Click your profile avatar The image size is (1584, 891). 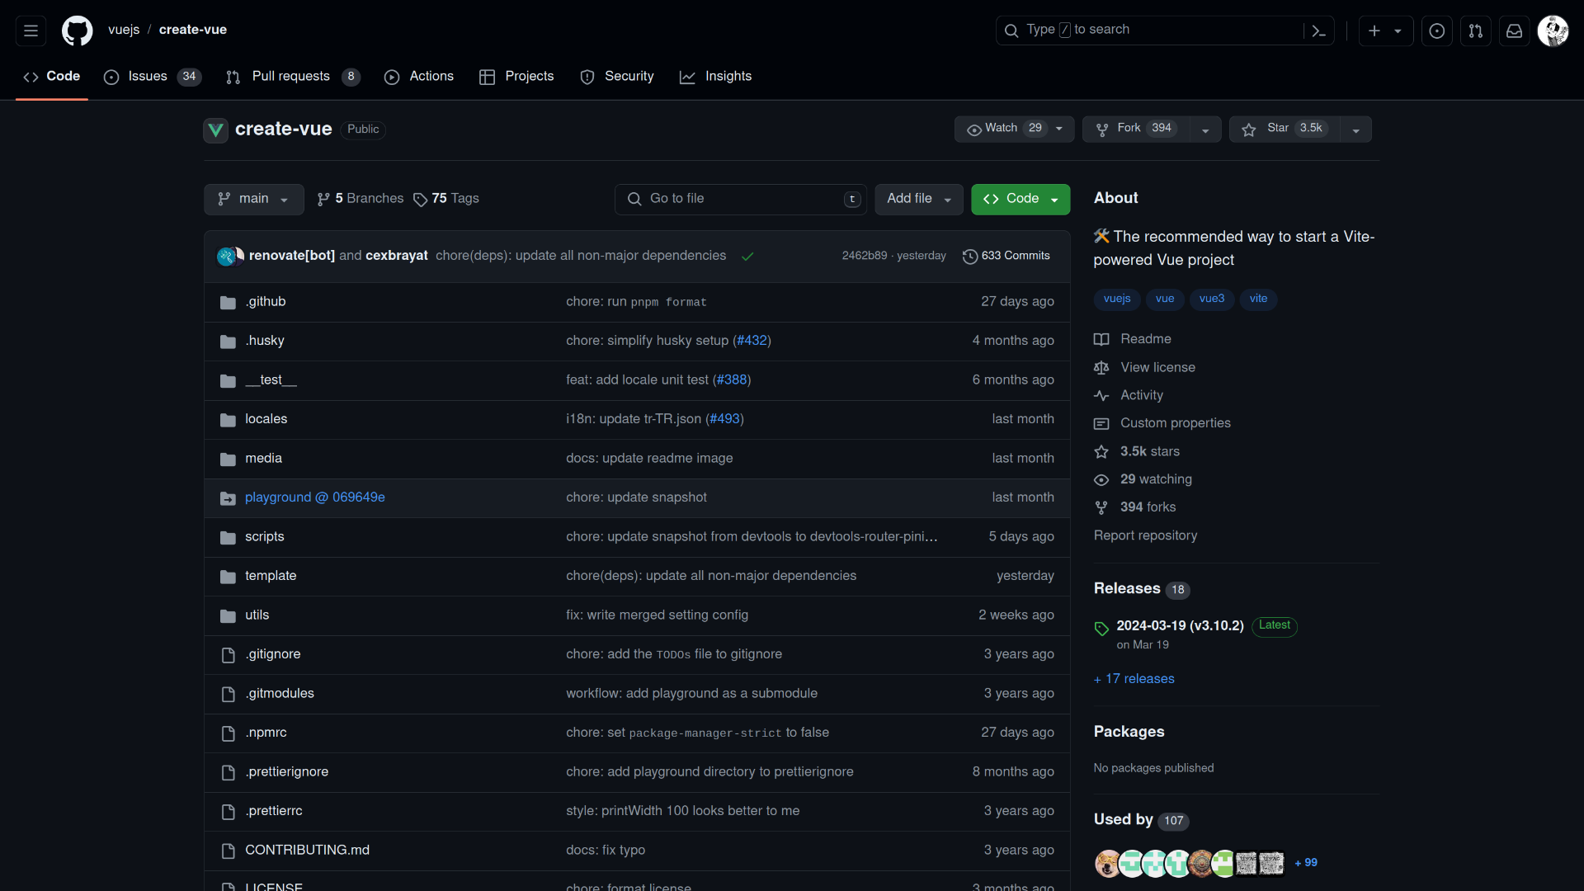tap(1553, 31)
